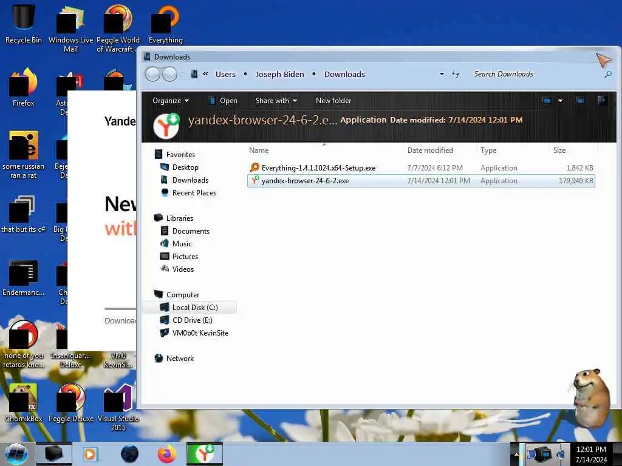This screenshot has height=466, width=622.
Task: Click the 1,842 KB size cell
Action: pyautogui.click(x=579, y=168)
